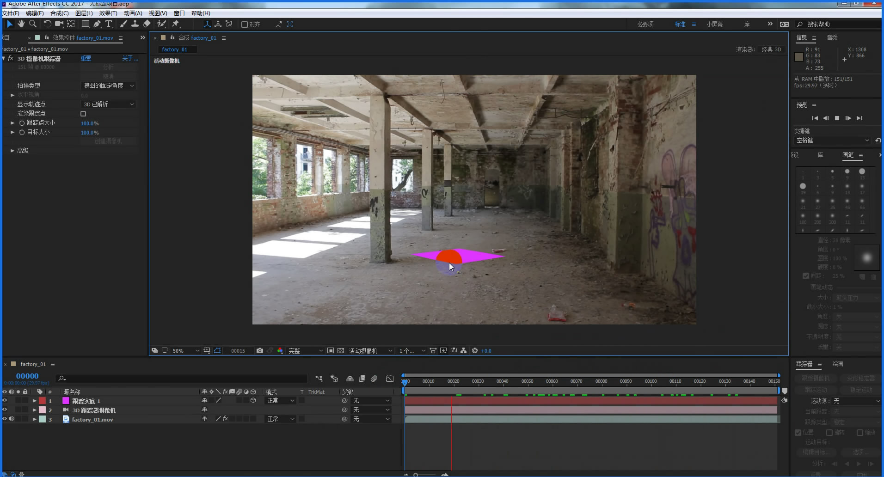Screen dimensions: 884x477
Task: Click 重置 to reset the camera tracker
Action: tap(86, 59)
